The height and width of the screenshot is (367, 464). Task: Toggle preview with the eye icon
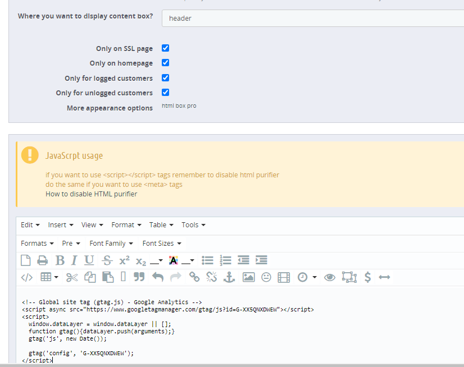pos(330,277)
